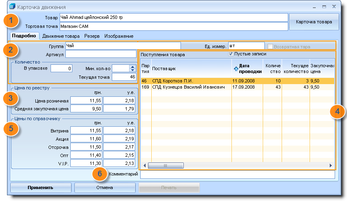
Task: Click the Акция грн. field 11,60
Action: tap(86, 139)
